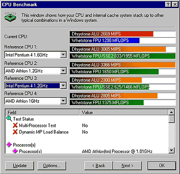Click the Whetstone FPU 1650 MFLOPS bar

(114, 71)
